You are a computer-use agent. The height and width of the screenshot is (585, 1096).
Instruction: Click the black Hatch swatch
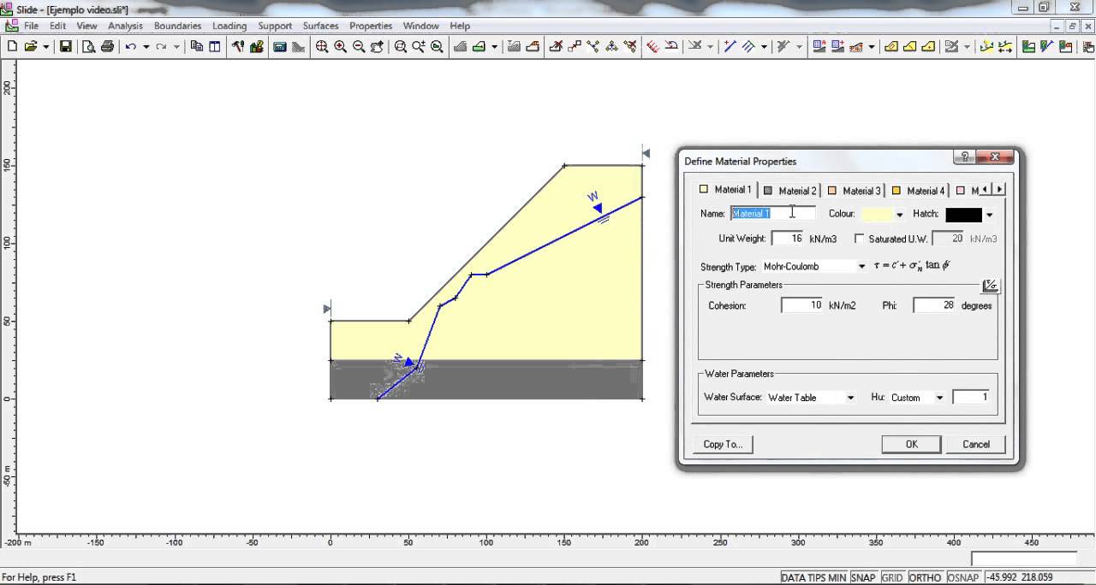pos(963,215)
